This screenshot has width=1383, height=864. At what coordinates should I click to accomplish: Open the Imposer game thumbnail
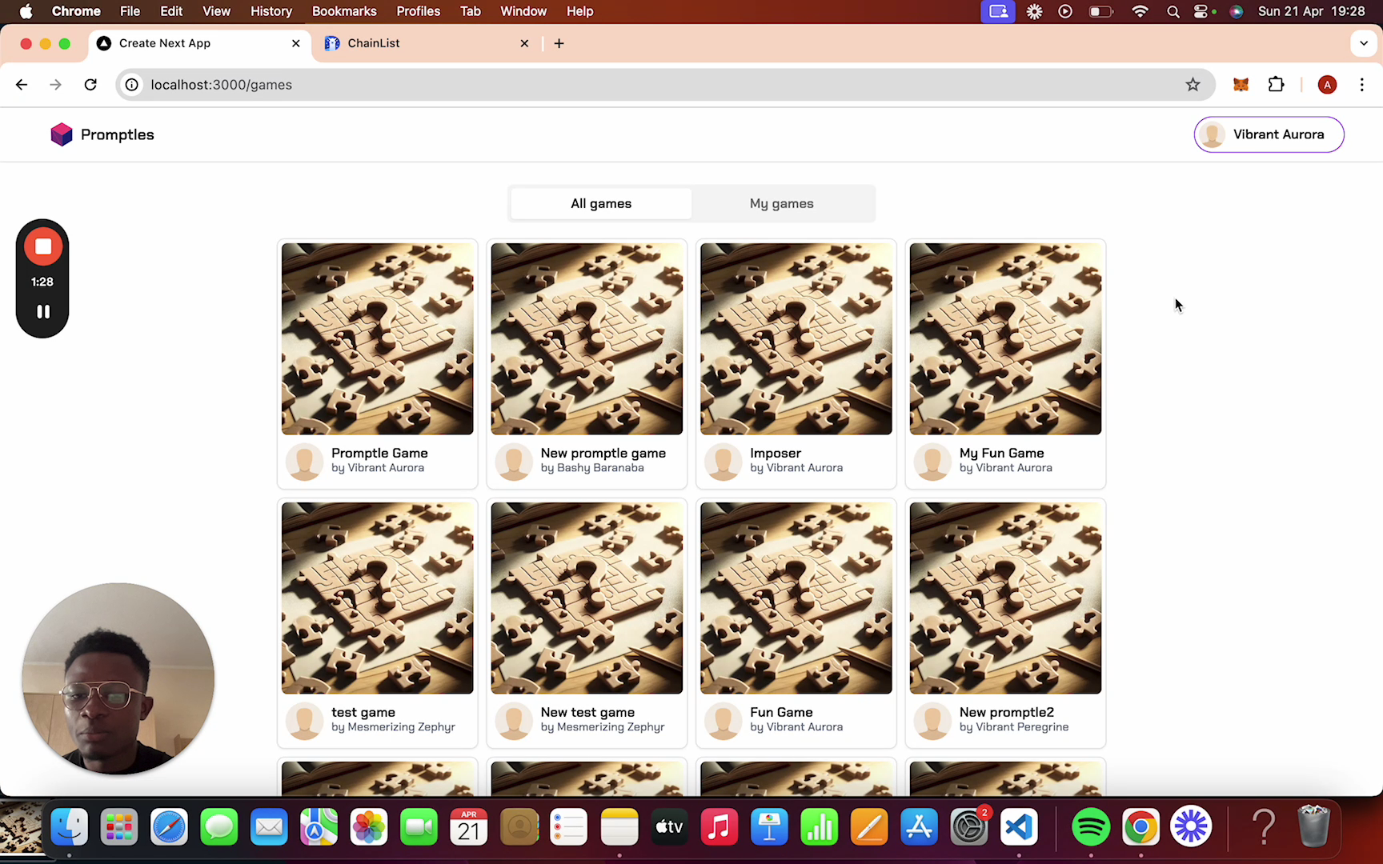pos(796,339)
